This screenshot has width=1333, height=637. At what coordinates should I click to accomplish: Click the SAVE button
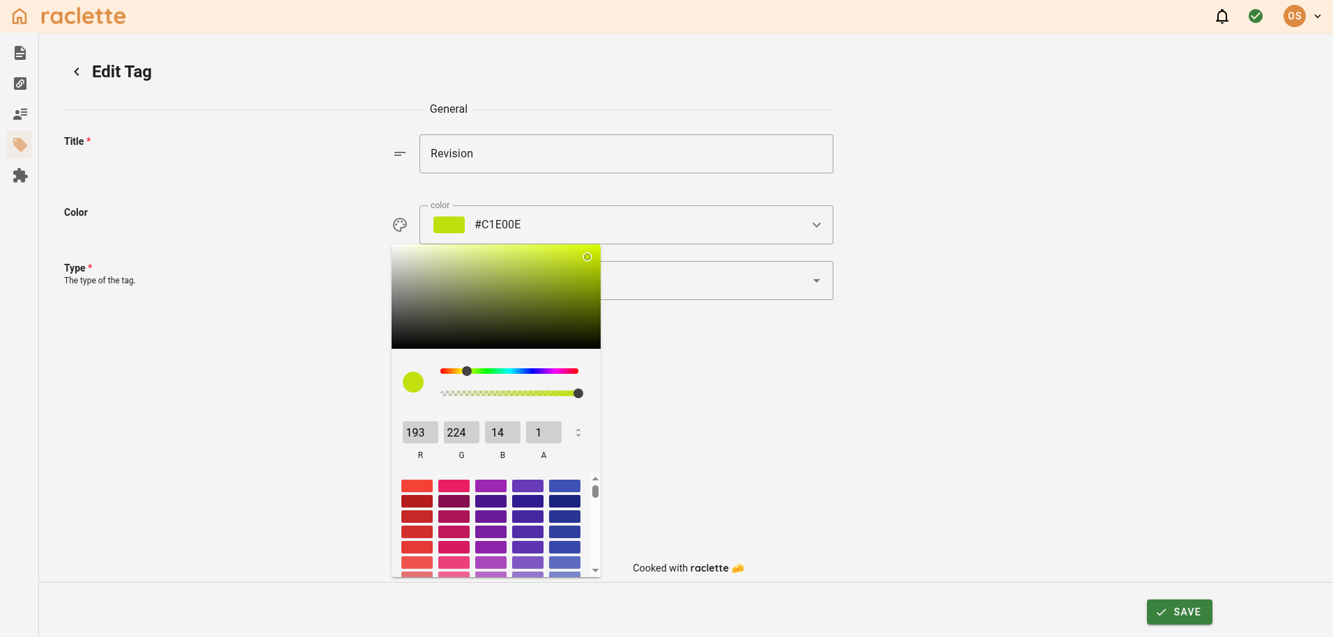(x=1179, y=612)
